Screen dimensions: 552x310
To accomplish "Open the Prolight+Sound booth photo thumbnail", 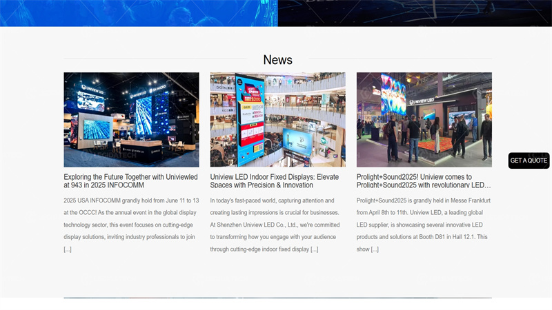I will tap(424, 119).
